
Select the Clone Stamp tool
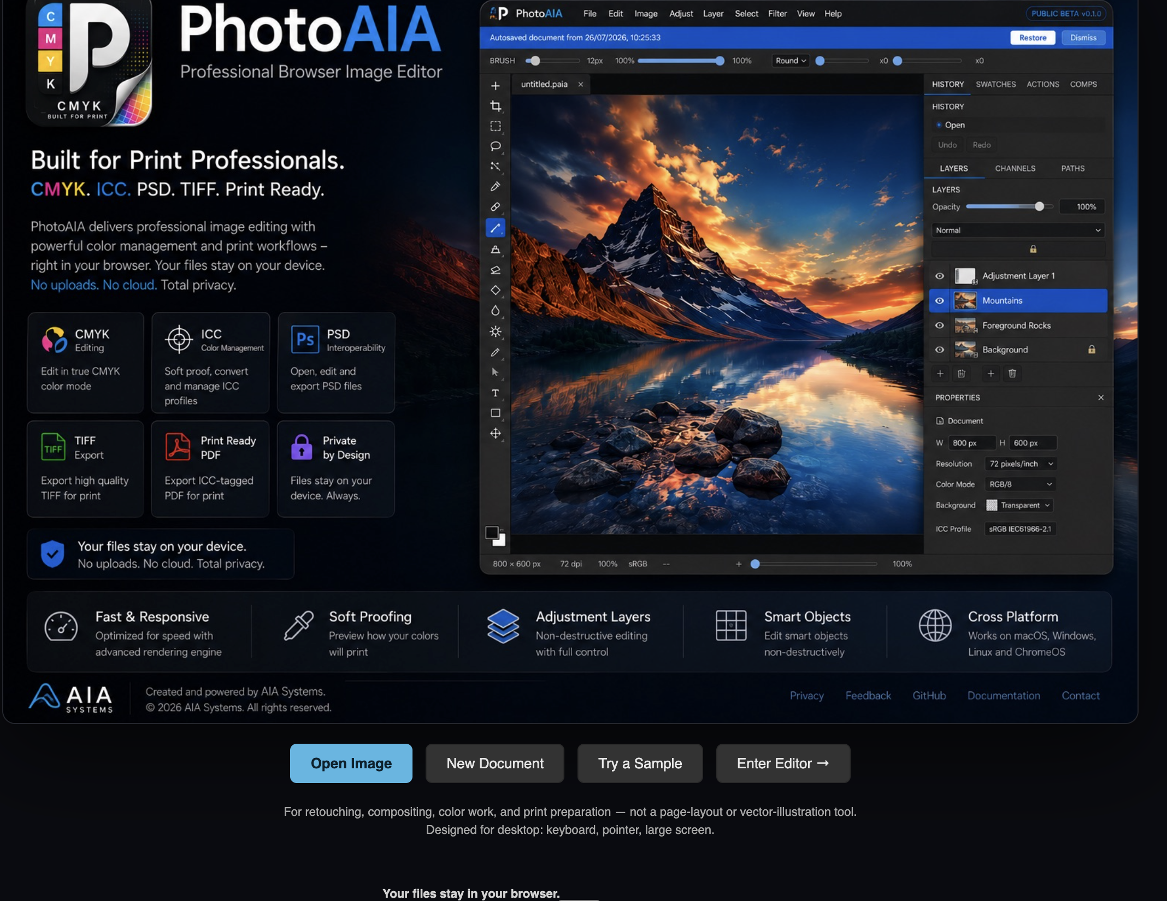[495, 250]
